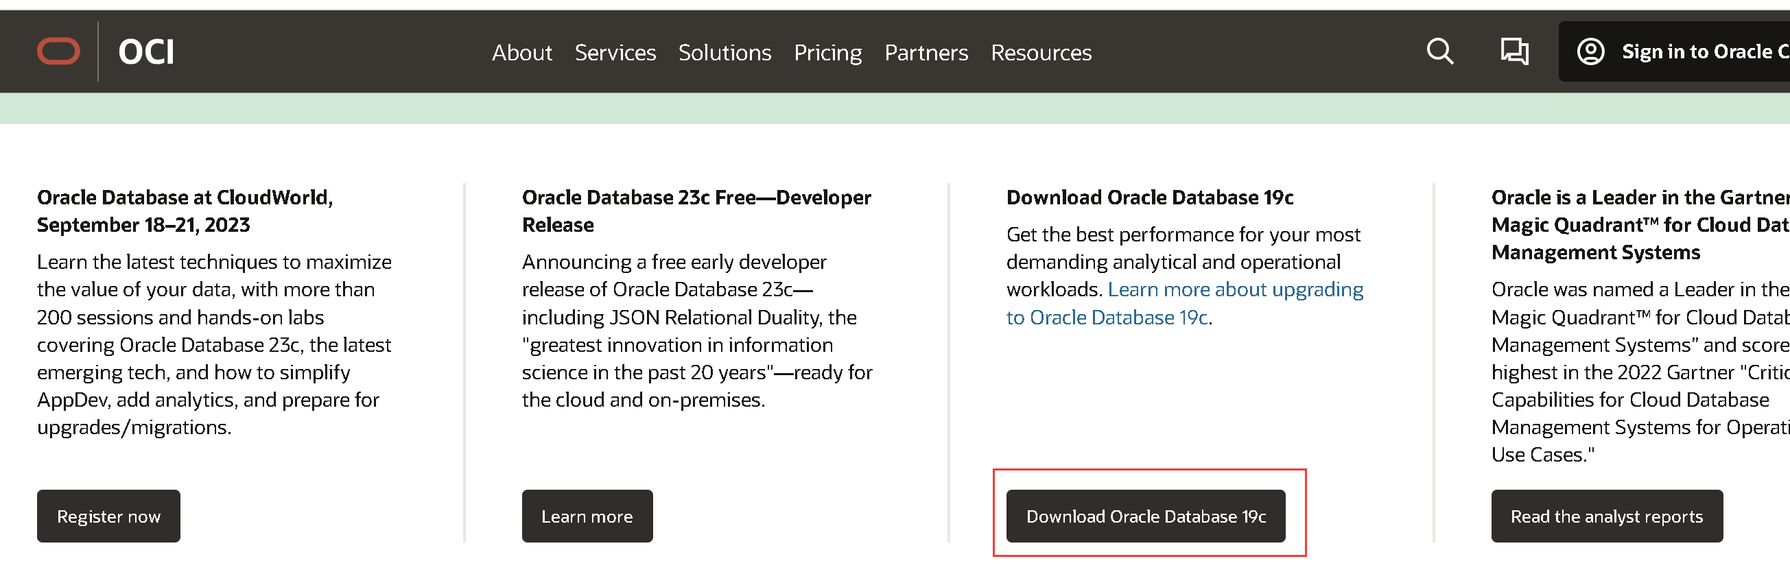1790x572 pixels.
Task: Open the Solutions menu
Action: tap(725, 53)
